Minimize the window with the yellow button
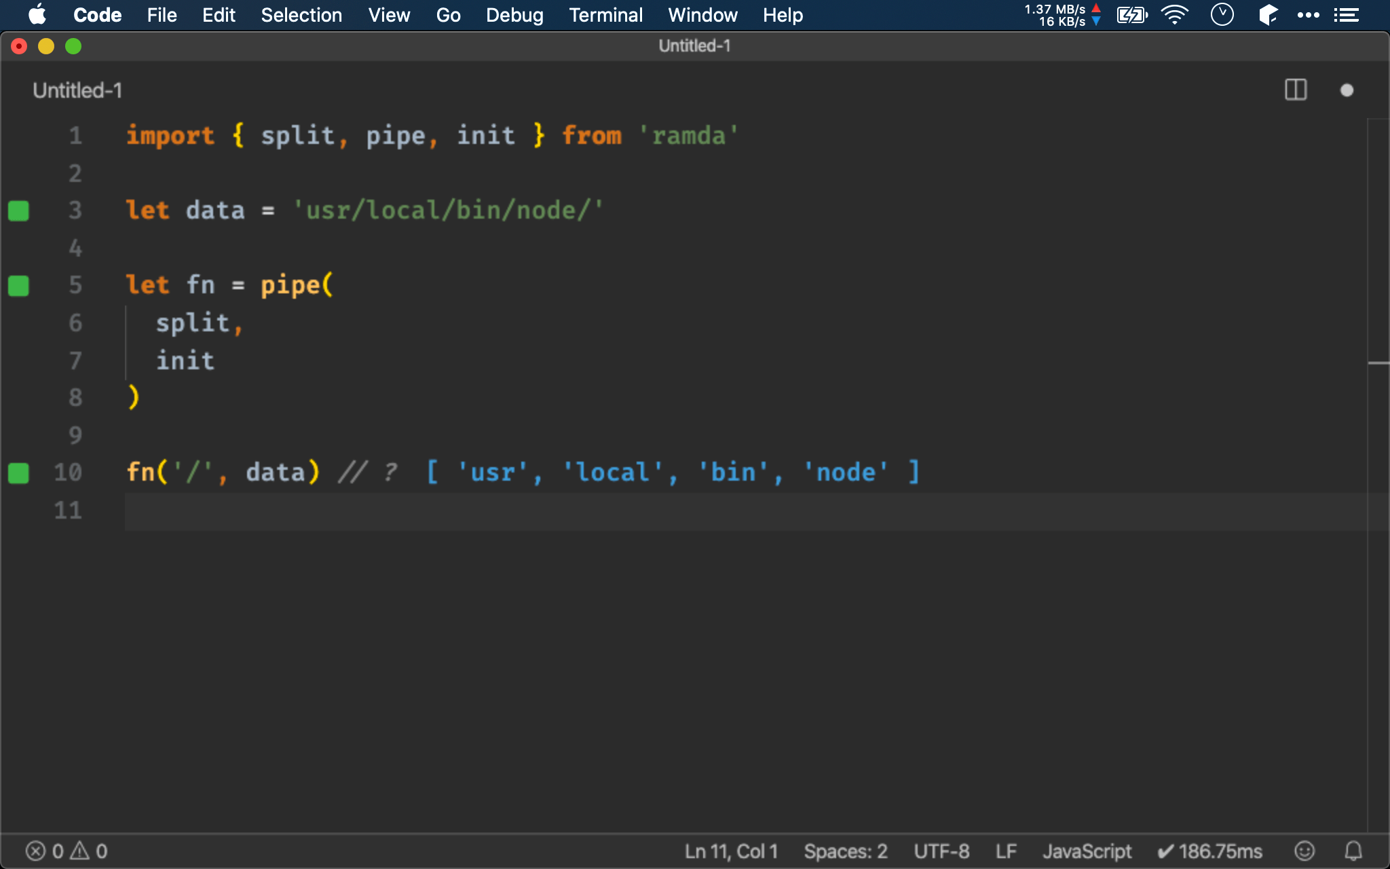 46,46
